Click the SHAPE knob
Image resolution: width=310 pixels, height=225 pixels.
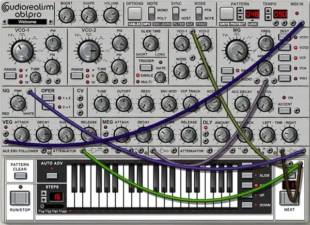click(89, 15)
